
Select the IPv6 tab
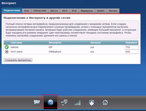click(74, 11)
